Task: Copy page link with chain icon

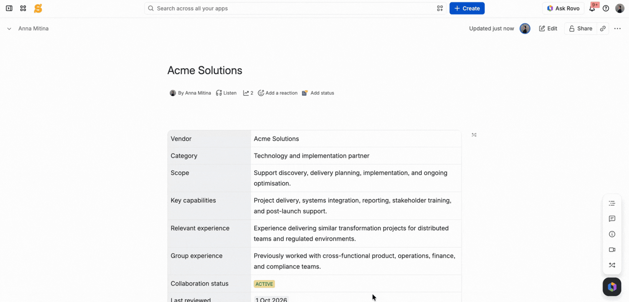Action: pos(603,28)
